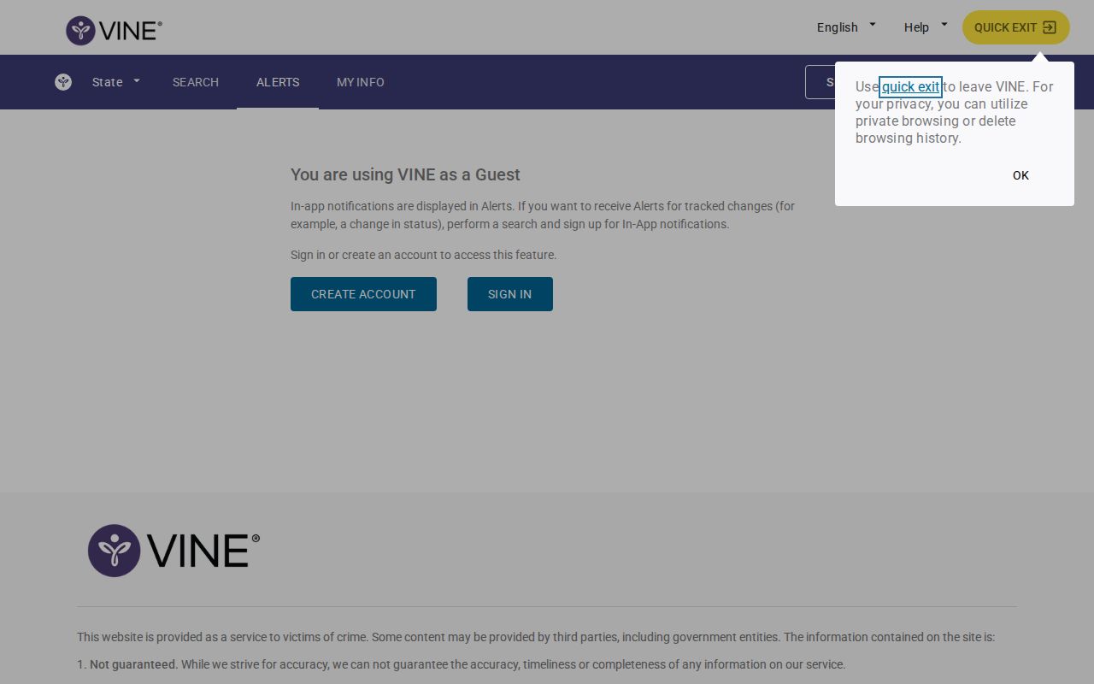
Task: Open the State selector dropdown
Action: [116, 82]
